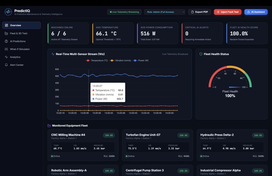Click RUL: 949h on Hydraulic Press Delta-2
Viewport: 272px width, 176px height.
point(258,156)
